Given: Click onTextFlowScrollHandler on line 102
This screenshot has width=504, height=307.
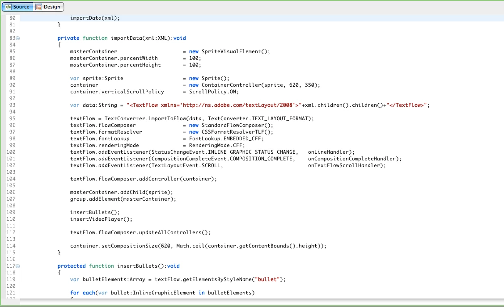Looking at the screenshot, I should 344,165.
